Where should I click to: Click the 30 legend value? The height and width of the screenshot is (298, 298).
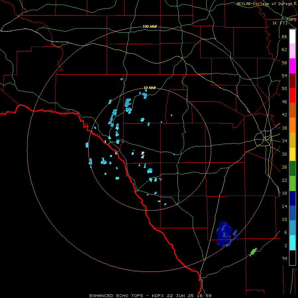pos(284,154)
